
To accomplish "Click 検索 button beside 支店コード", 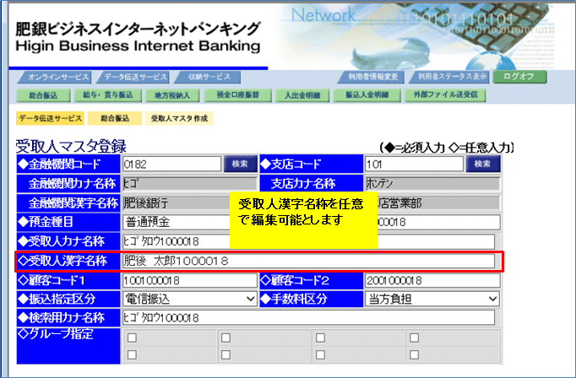I will point(482,164).
